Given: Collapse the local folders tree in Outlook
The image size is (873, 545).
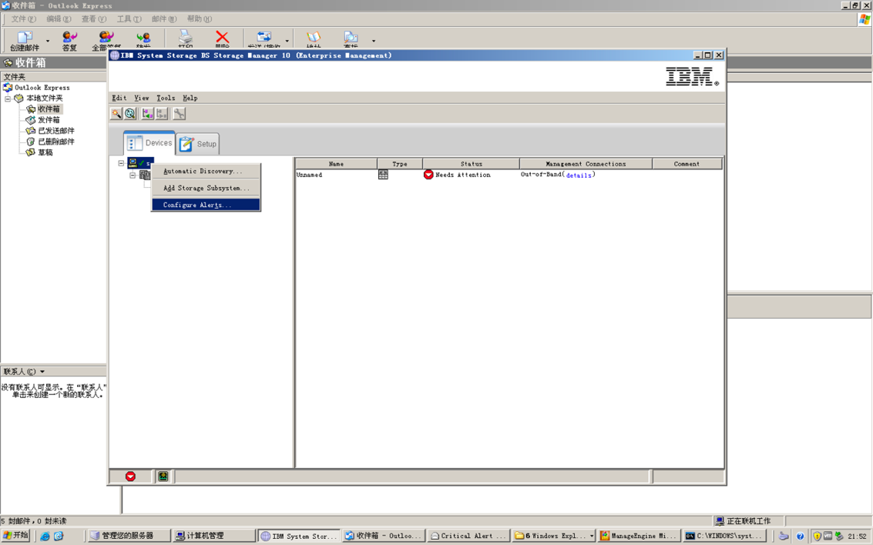Looking at the screenshot, I should (x=8, y=99).
